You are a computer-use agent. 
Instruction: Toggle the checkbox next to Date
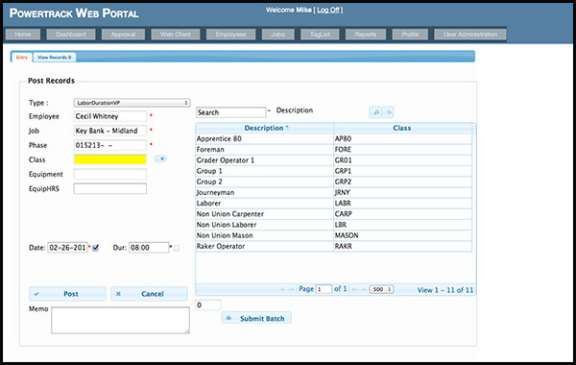(x=96, y=248)
